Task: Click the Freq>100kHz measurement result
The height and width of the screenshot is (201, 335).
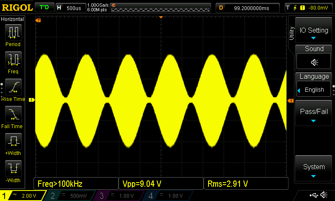Action: (76, 183)
